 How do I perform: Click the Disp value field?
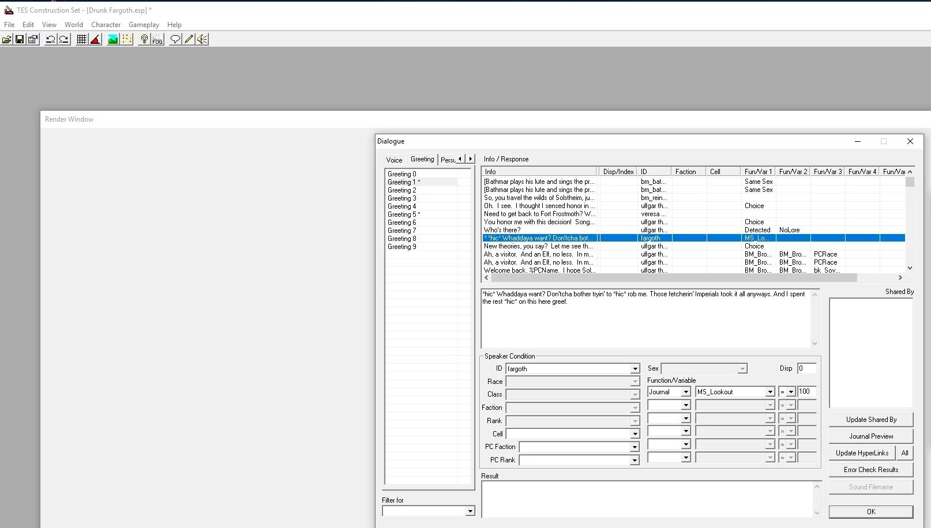[x=806, y=368]
